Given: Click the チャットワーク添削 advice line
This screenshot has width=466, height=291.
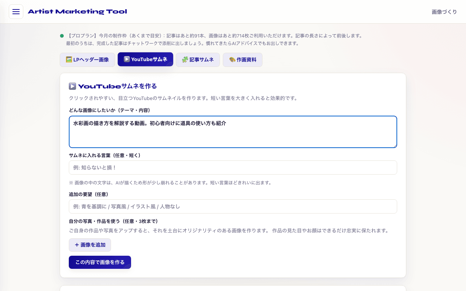Looking at the screenshot, I should coord(182,43).
